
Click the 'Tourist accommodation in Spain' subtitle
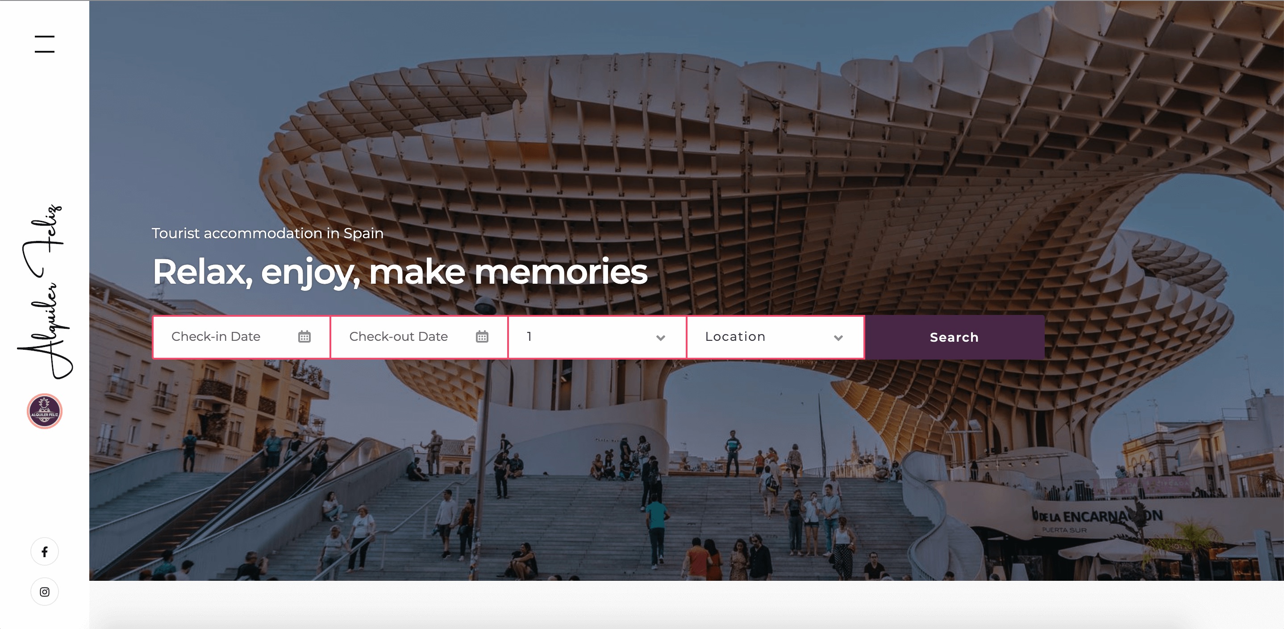pyautogui.click(x=268, y=233)
